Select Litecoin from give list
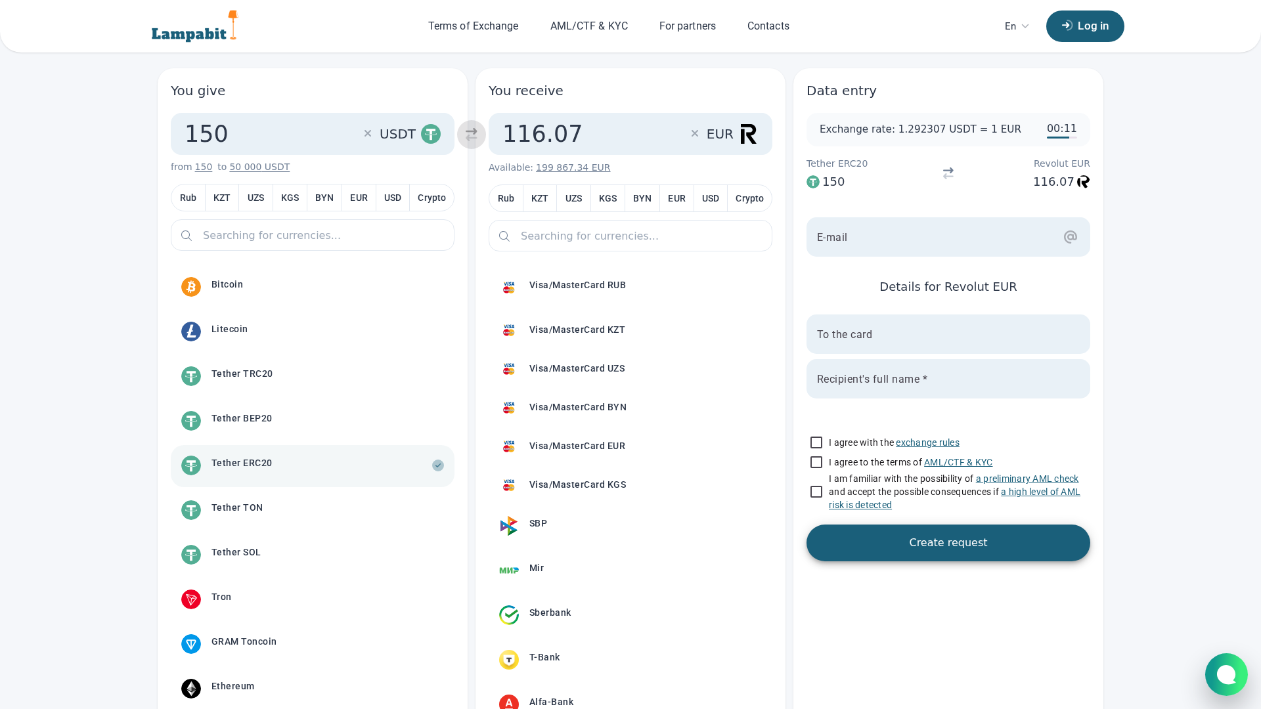 click(x=313, y=332)
